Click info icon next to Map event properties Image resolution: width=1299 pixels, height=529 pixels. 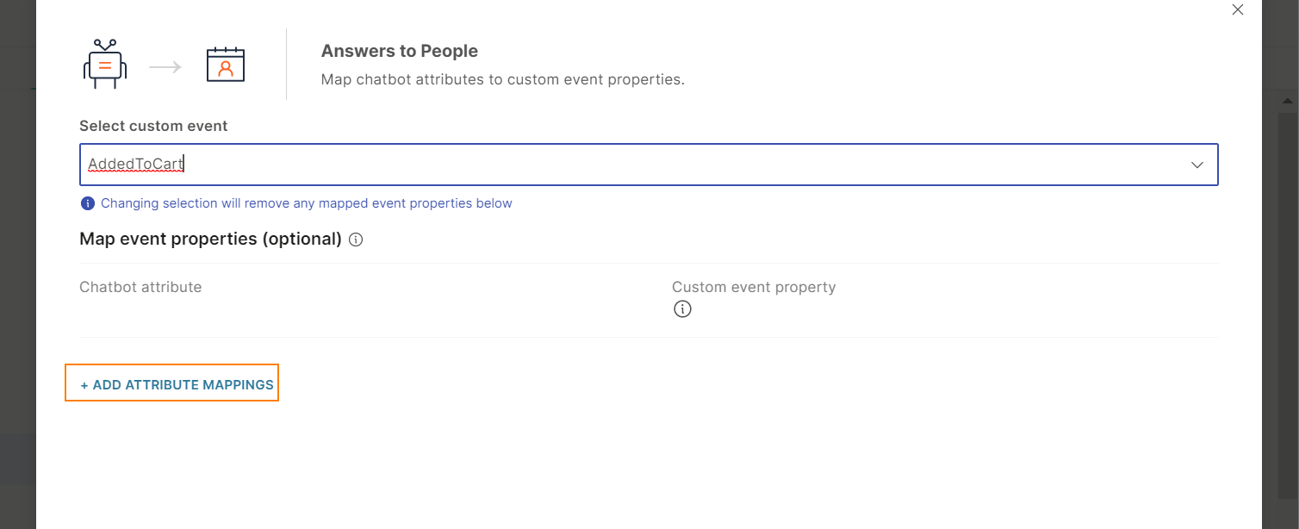[x=356, y=240]
